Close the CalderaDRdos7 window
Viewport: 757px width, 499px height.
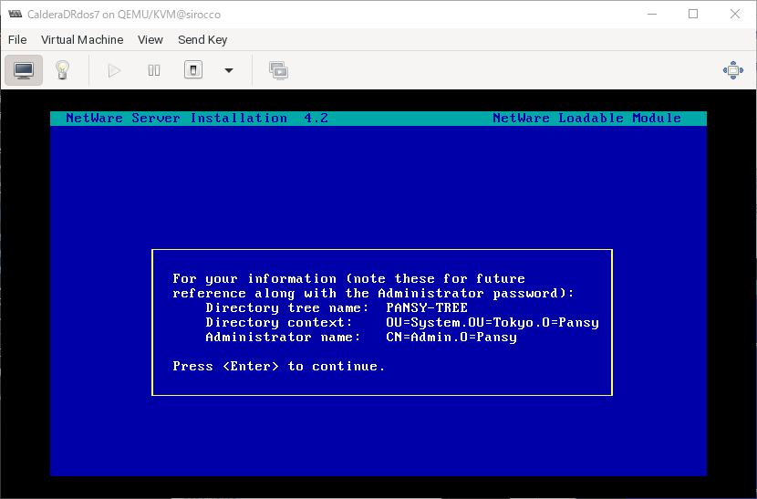pyautogui.click(x=735, y=14)
